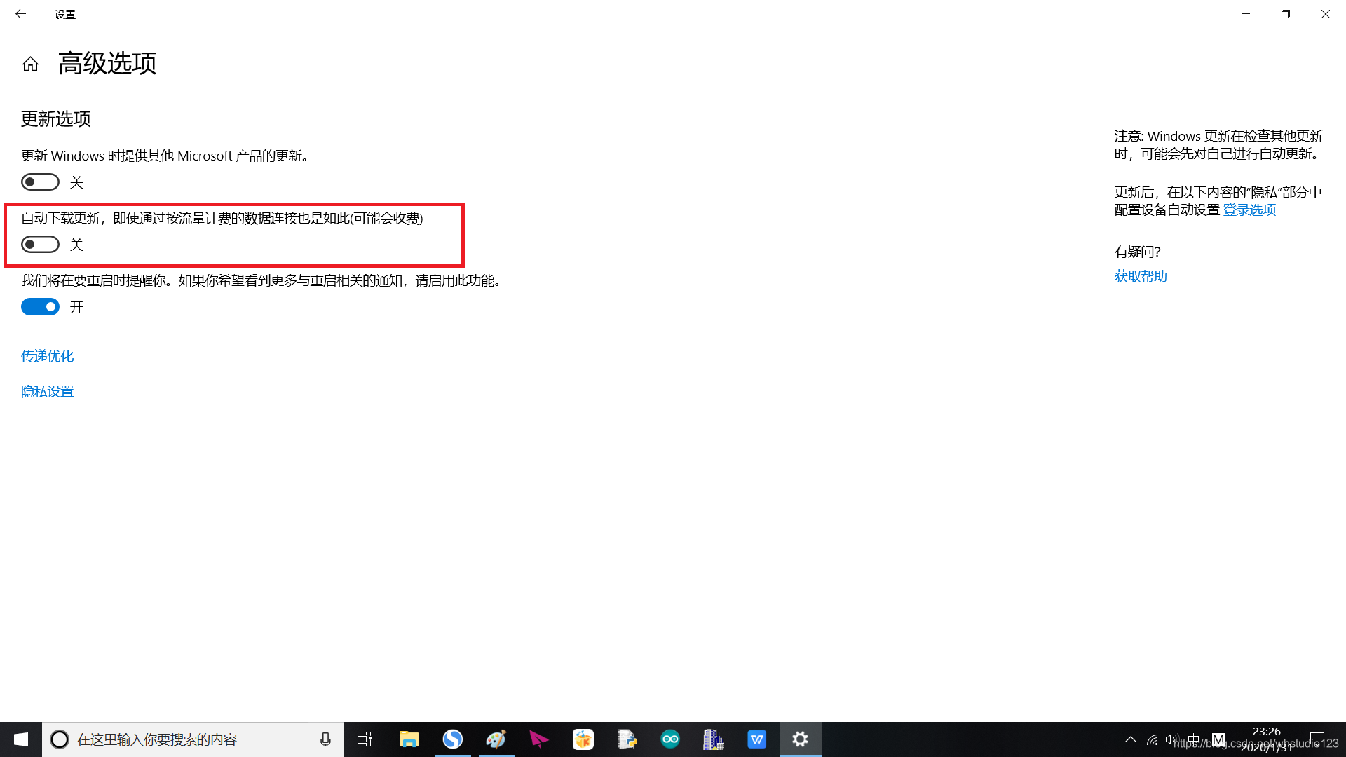Open Settings home via house icon
This screenshot has width=1346, height=757.
[x=30, y=64]
